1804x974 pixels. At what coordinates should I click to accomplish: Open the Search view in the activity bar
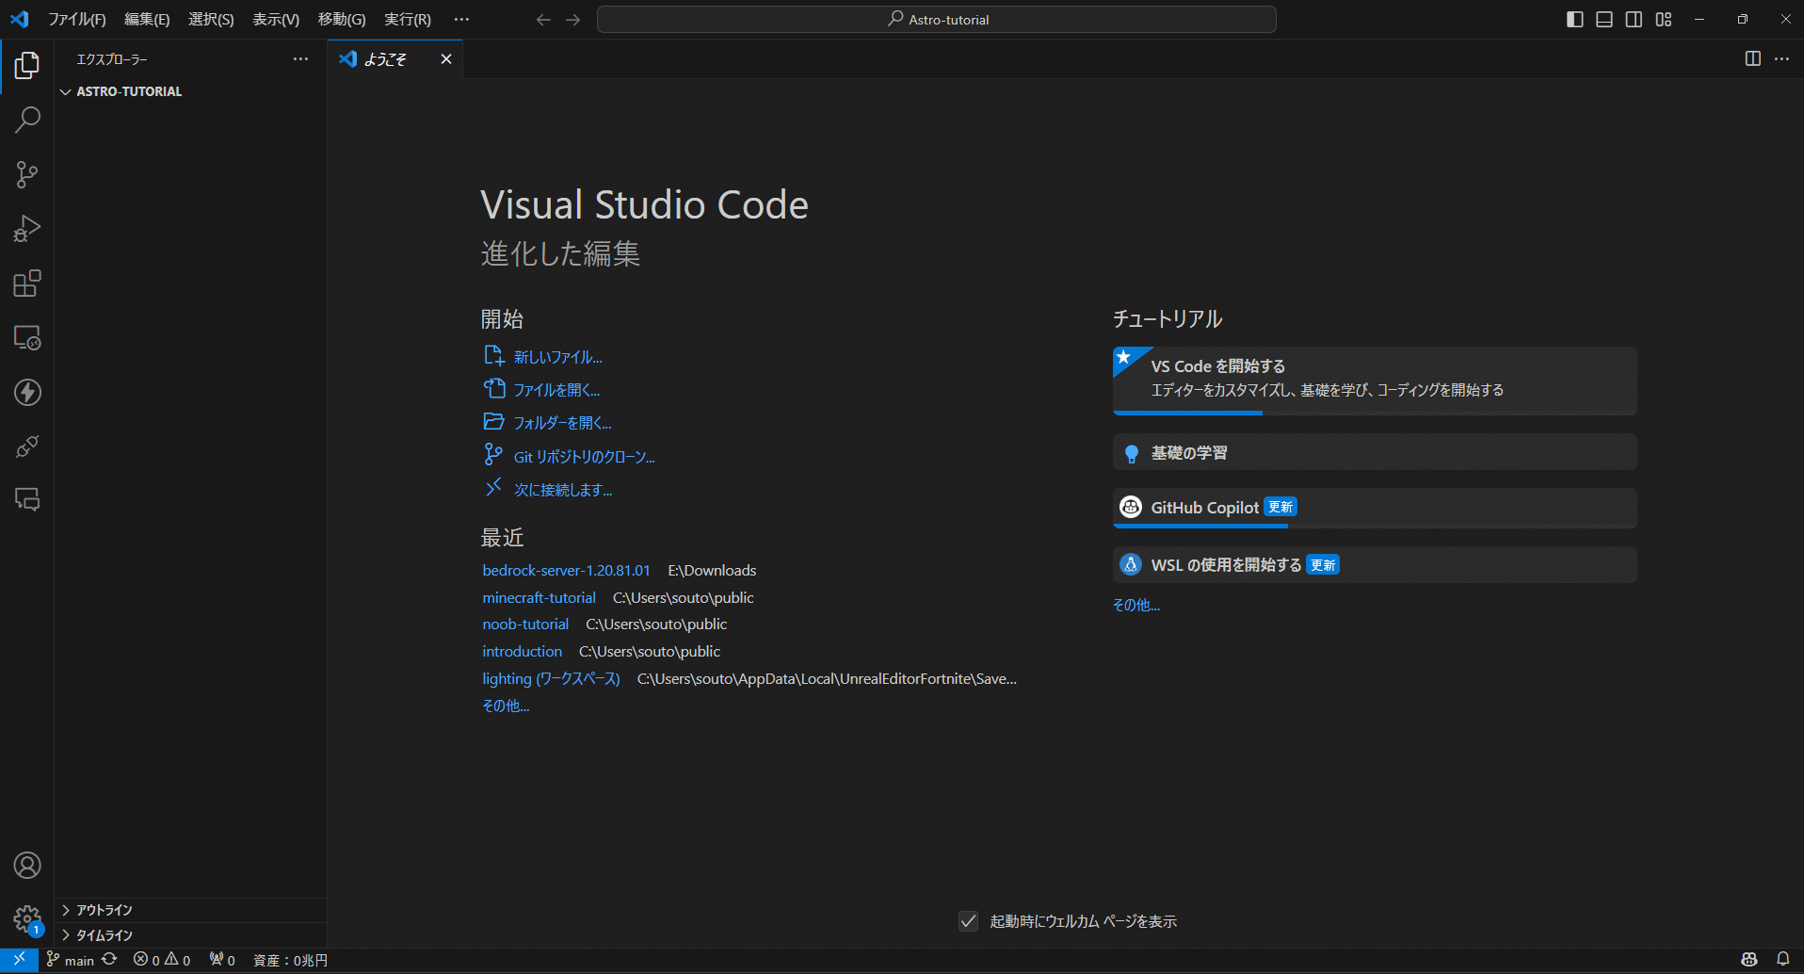tap(27, 120)
